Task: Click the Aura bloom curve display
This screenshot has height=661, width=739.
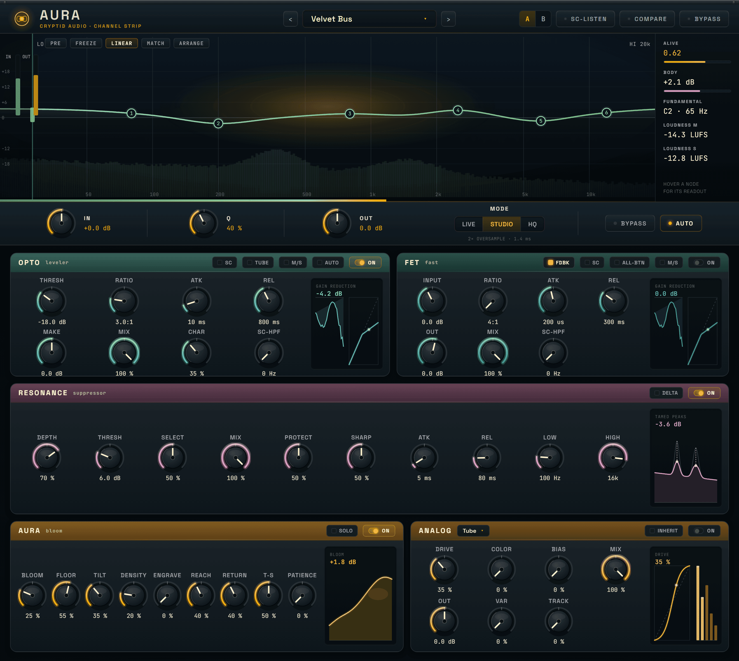Action: (361, 596)
